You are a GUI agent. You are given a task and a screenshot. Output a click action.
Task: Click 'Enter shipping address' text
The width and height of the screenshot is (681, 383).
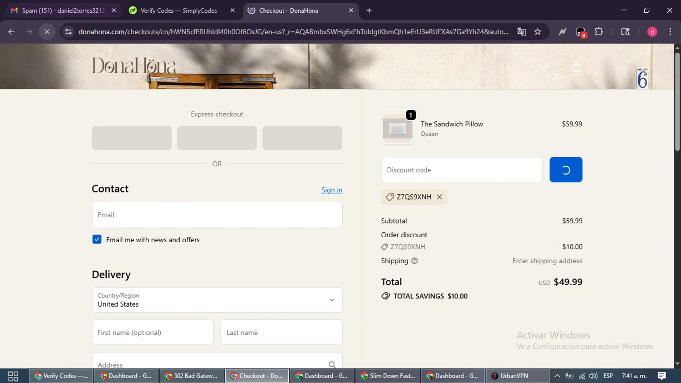pyautogui.click(x=547, y=261)
